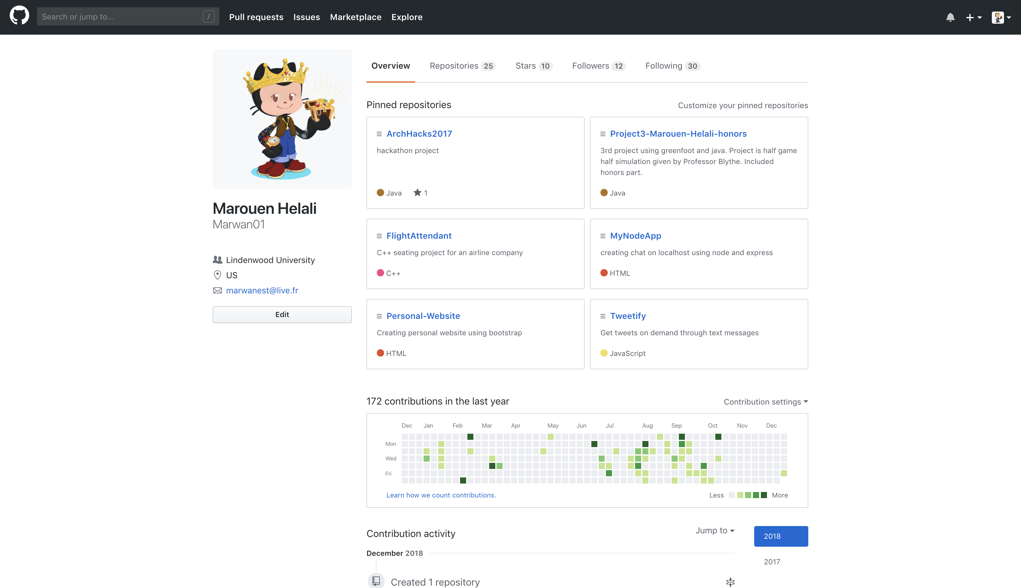Click Pull requests in the header

point(256,17)
